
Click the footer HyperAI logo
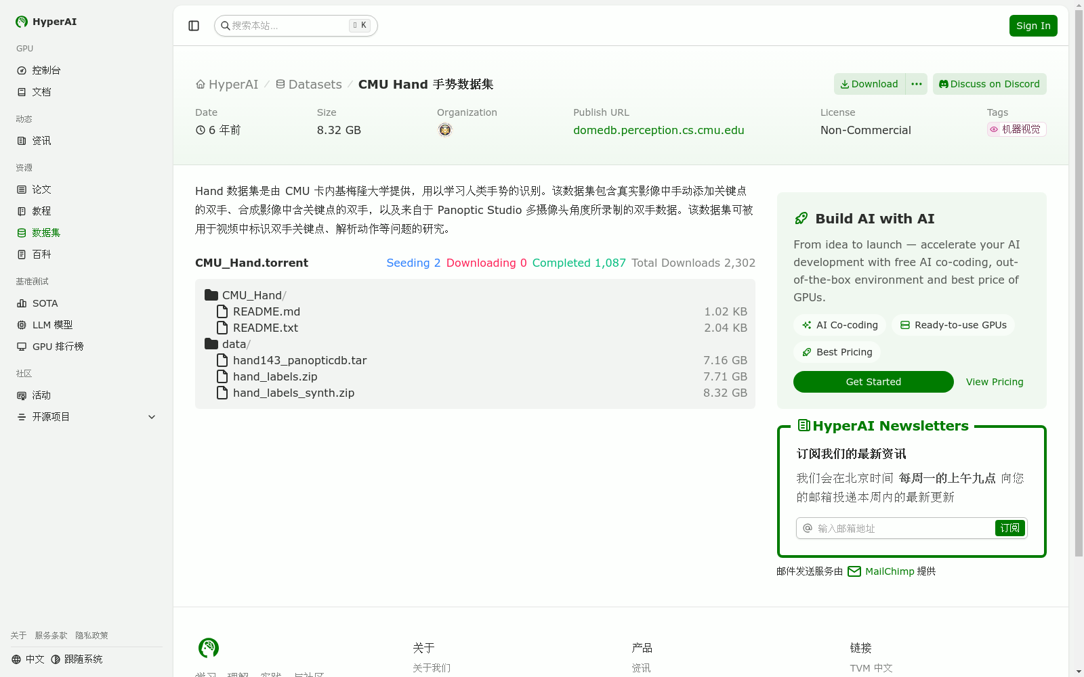pos(209,648)
